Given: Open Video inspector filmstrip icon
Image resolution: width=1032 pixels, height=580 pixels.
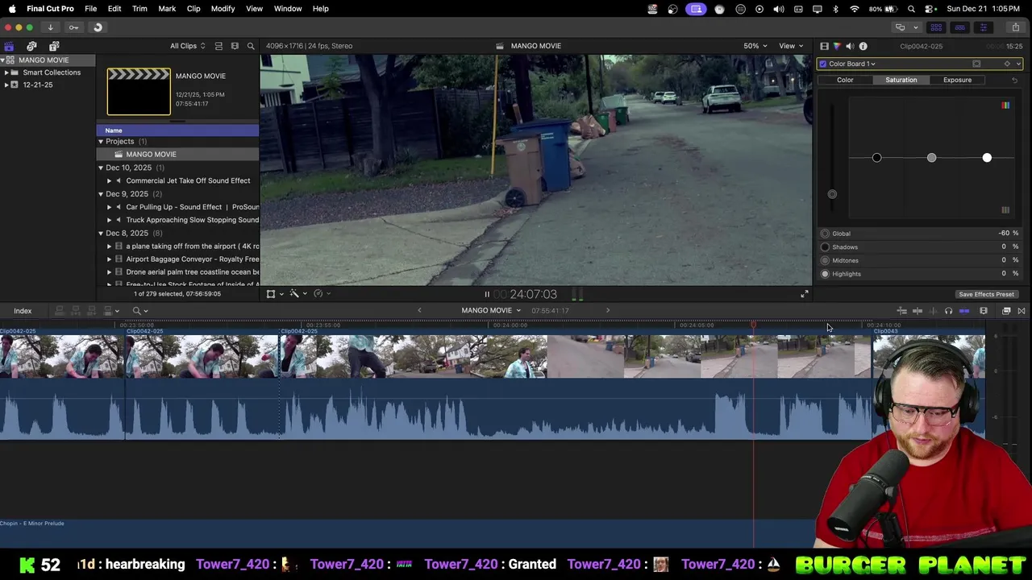Looking at the screenshot, I should (x=824, y=46).
